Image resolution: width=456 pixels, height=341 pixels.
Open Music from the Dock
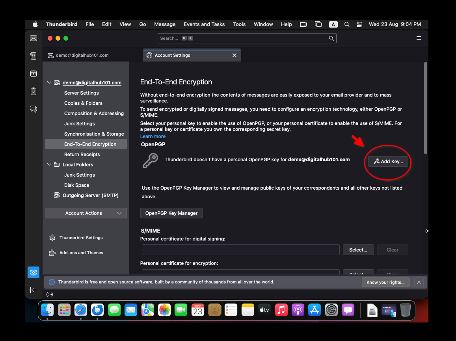(281, 310)
